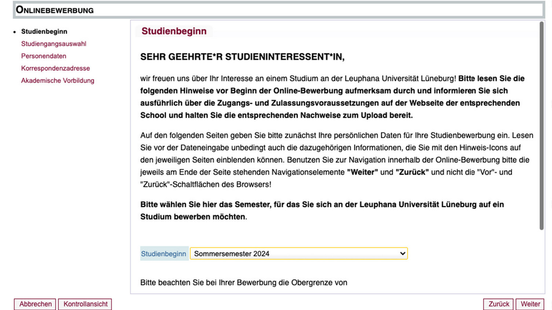This screenshot has width=552, height=310.
Task: Click the bullet beside the Studienbeginn nav item
Action: click(15, 32)
